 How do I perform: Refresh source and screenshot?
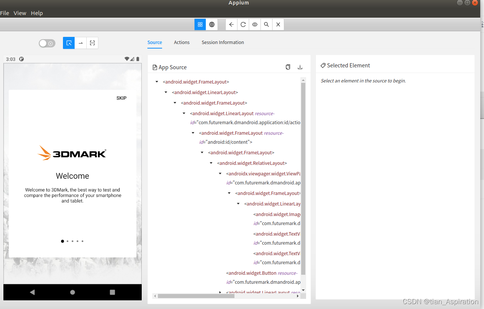point(243,24)
